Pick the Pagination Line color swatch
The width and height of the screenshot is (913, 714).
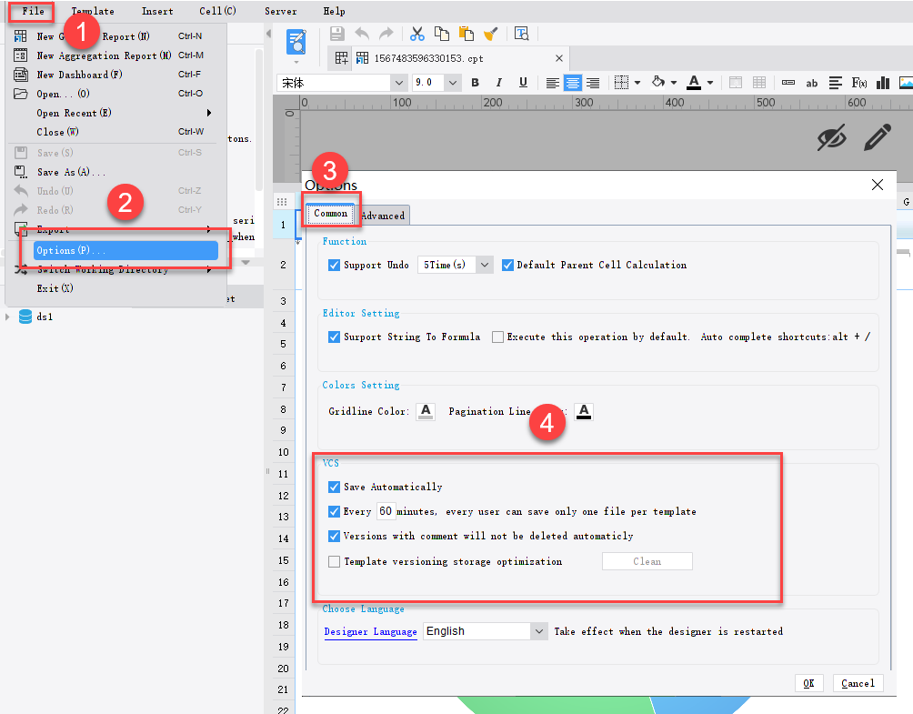pos(584,411)
